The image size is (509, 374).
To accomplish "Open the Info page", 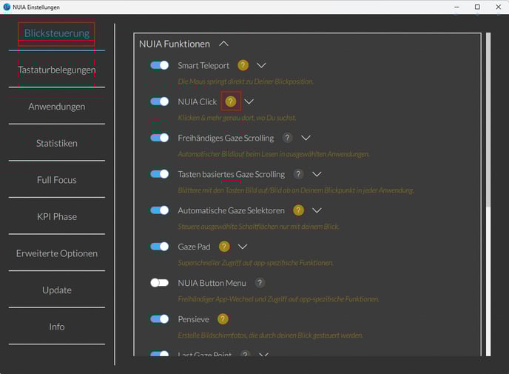I will coord(57,327).
